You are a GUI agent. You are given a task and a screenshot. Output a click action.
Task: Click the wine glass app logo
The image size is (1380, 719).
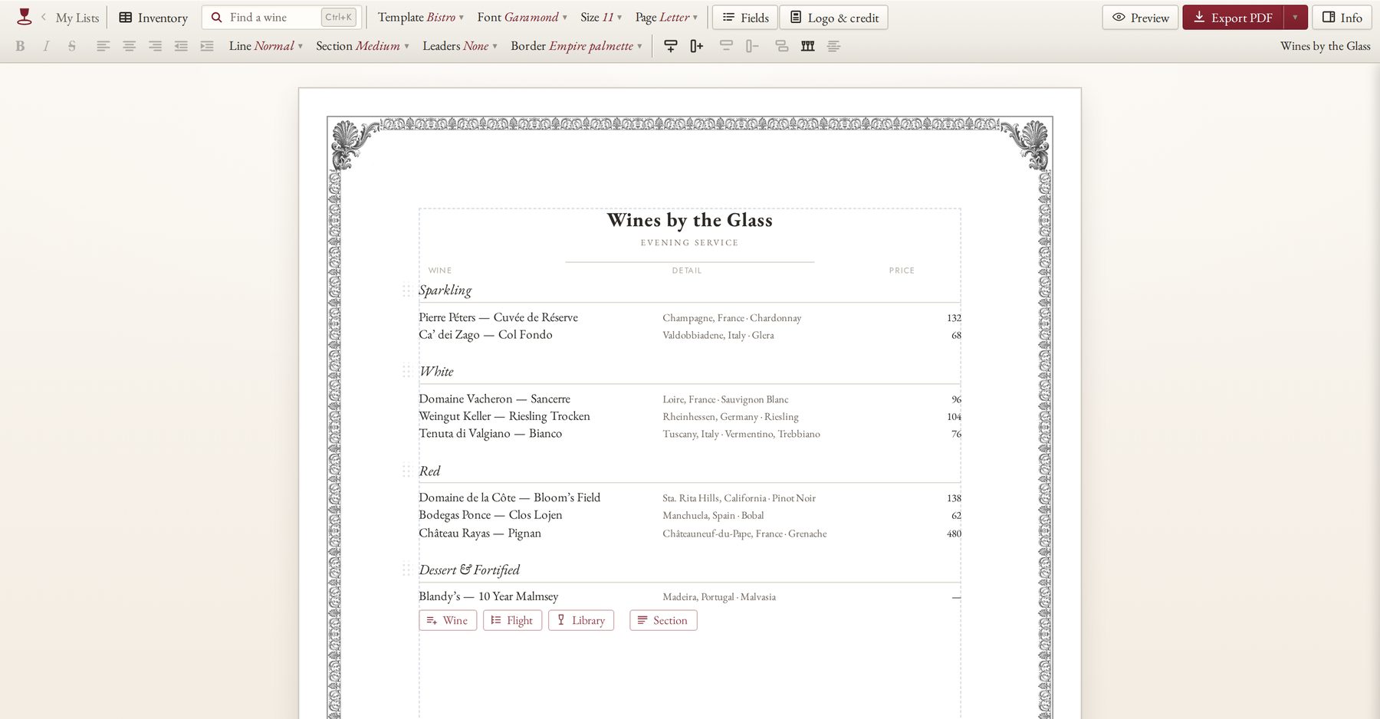(x=25, y=17)
